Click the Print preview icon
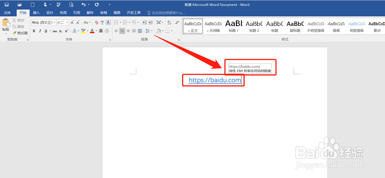This screenshot has height=178, width=385. [71, 4]
